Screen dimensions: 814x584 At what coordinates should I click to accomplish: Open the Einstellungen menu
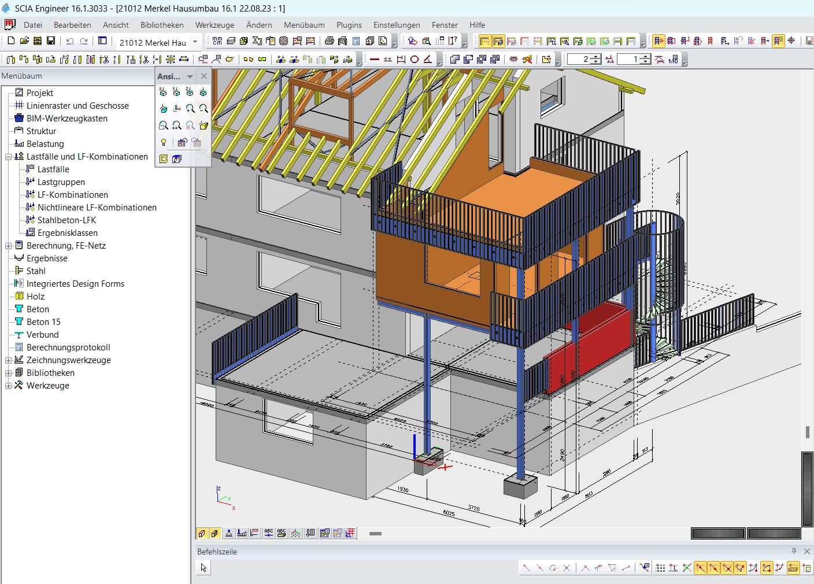tap(397, 25)
